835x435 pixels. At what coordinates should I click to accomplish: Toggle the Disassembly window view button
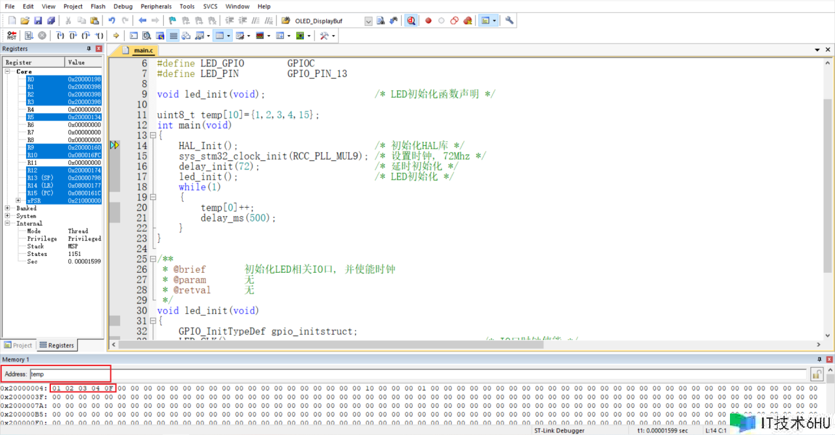[147, 36]
